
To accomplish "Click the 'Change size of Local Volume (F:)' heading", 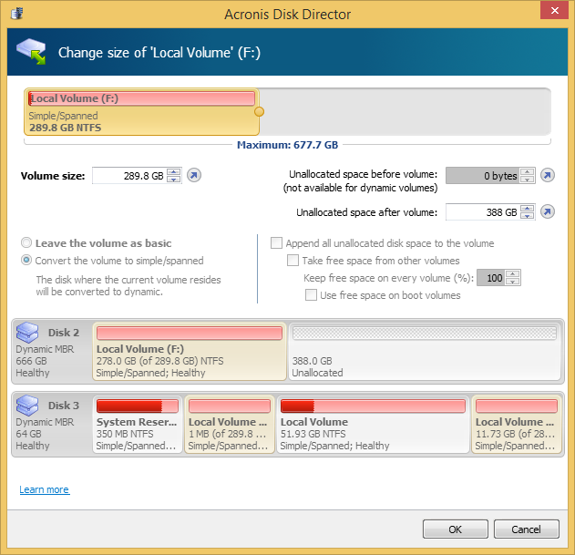I will point(159,53).
